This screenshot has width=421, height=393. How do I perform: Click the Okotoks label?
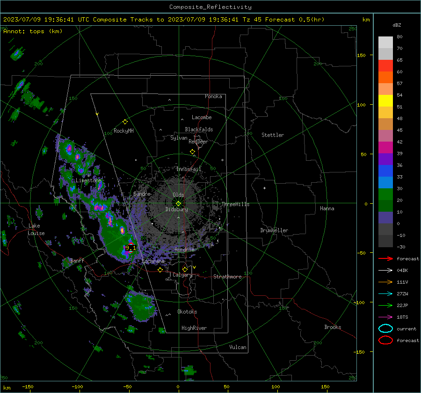187,312
